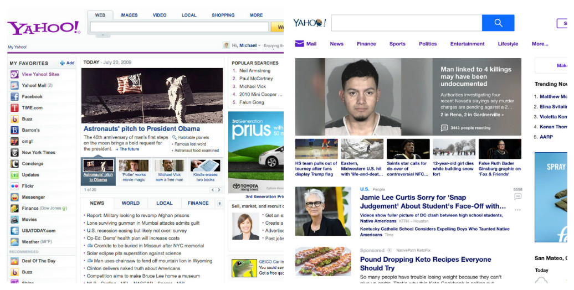The height and width of the screenshot is (290, 574).
Task: Switch to the World news tab
Action: click(131, 203)
